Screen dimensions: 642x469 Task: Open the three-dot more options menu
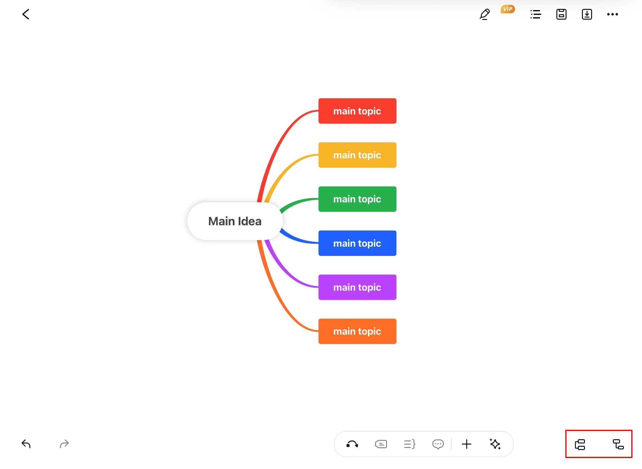(612, 14)
